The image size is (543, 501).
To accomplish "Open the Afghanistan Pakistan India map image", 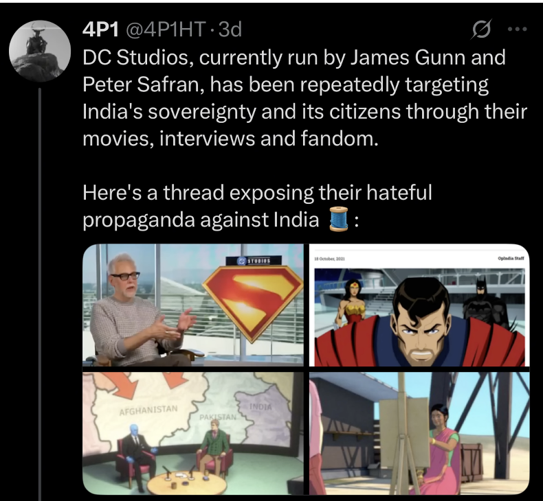I will tap(193, 434).
